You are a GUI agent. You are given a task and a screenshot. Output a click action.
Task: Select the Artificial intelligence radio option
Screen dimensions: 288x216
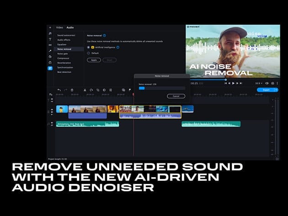[x=88, y=47]
